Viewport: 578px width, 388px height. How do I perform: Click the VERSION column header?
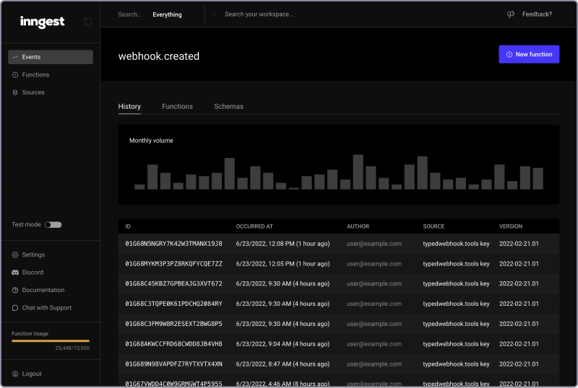(511, 226)
